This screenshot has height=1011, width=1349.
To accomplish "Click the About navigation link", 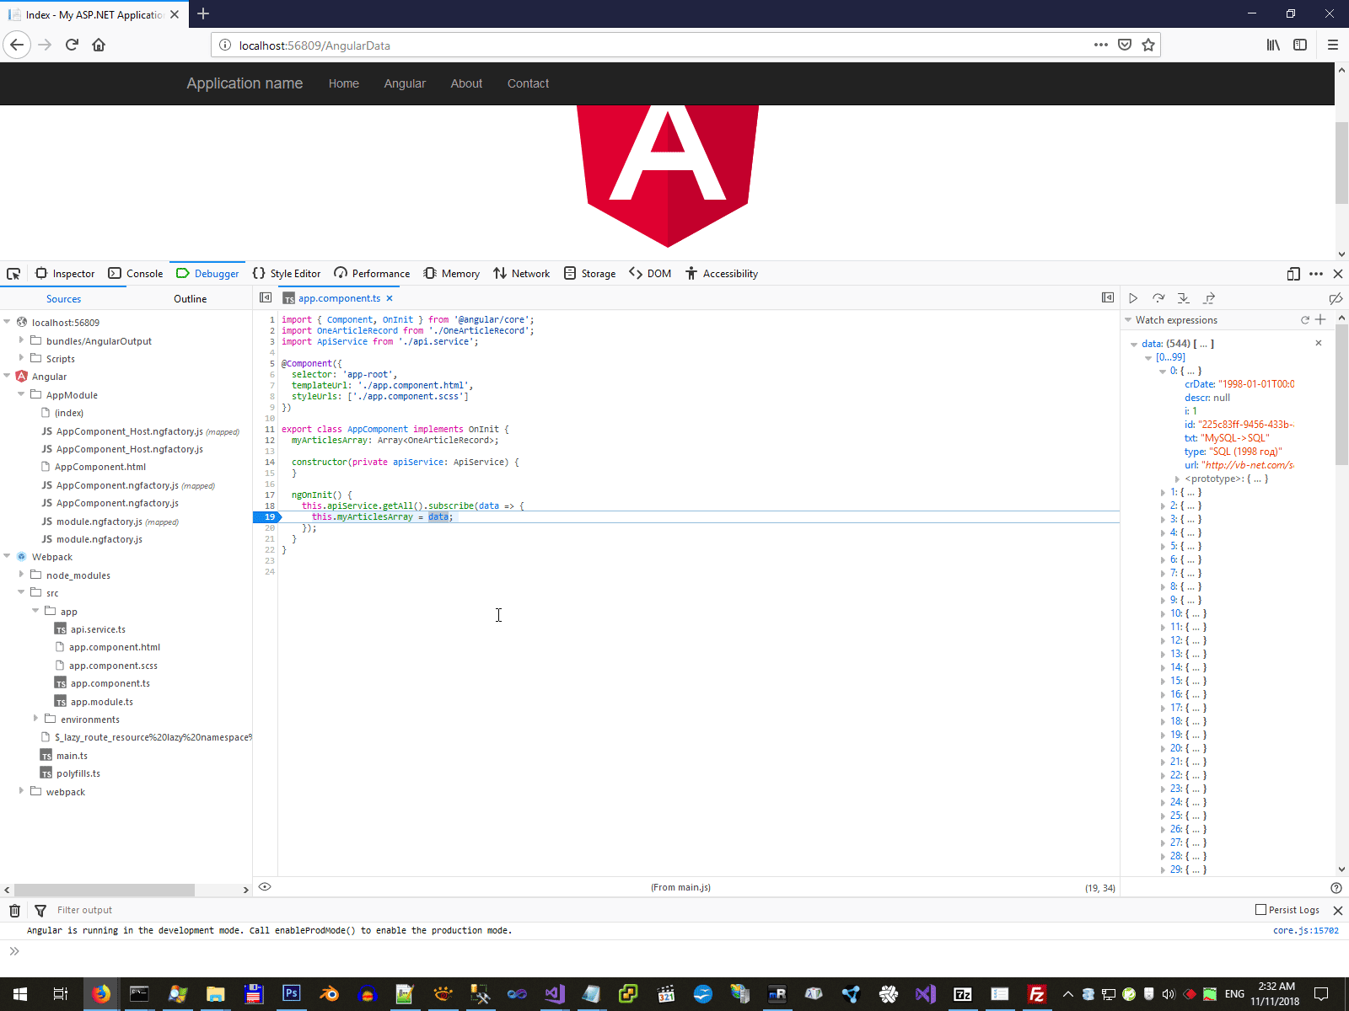I will pos(466,83).
